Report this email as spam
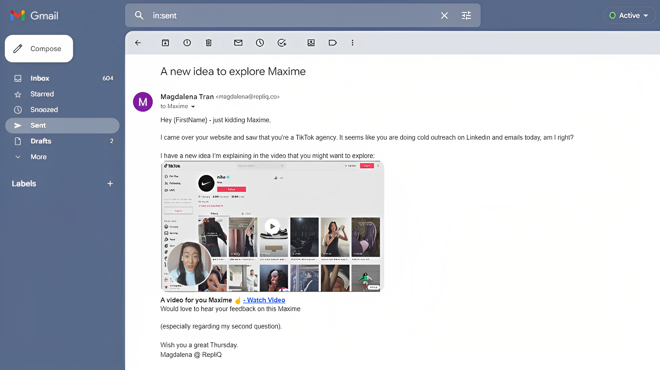The height and width of the screenshot is (370, 660). [187, 43]
